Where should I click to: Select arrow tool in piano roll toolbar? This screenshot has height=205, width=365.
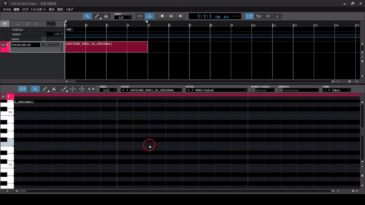click(35, 89)
